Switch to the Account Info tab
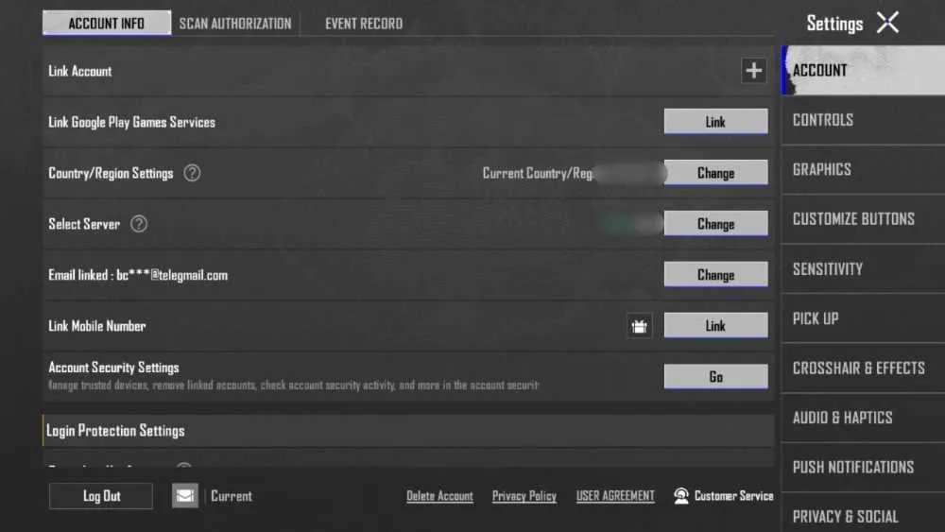The height and width of the screenshot is (532, 945). coord(107,23)
